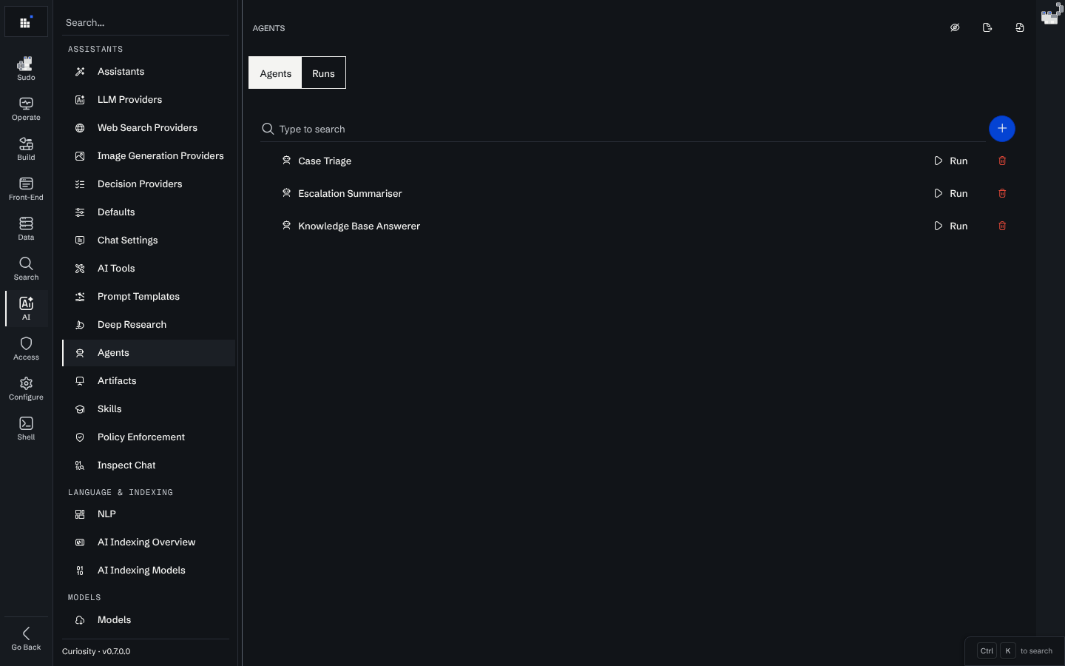Image resolution: width=1065 pixels, height=666 pixels.
Task: Open Assistants in the sidebar
Action: 149,72
